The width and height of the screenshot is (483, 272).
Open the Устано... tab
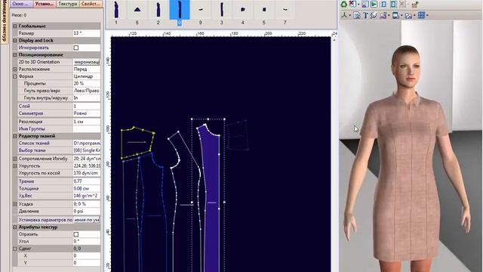pyautogui.click(x=45, y=4)
